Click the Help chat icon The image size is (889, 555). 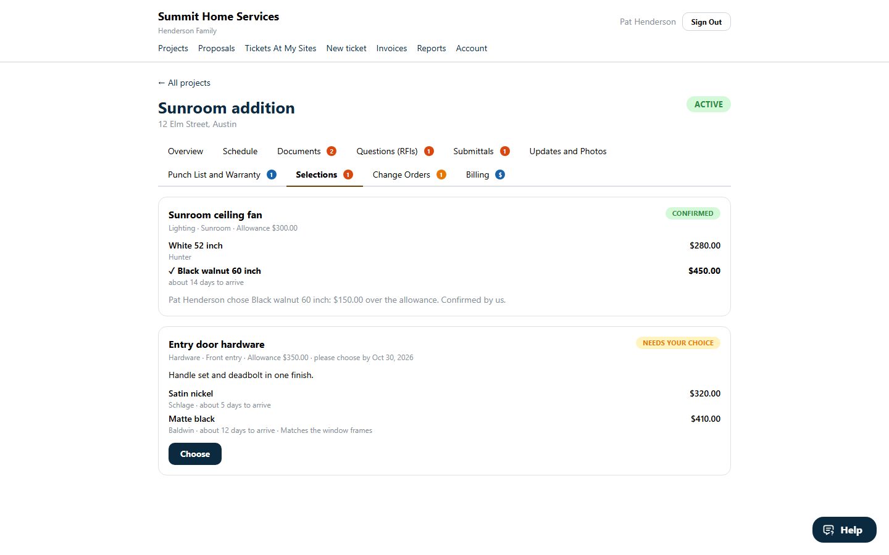(828, 530)
